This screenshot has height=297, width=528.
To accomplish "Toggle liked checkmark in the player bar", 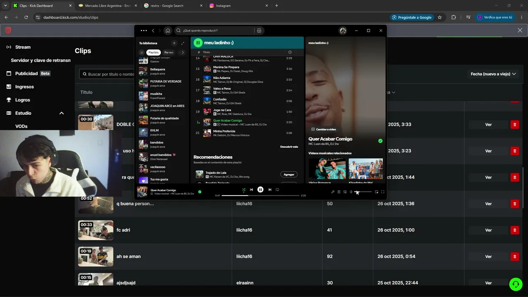I will [x=200, y=192].
